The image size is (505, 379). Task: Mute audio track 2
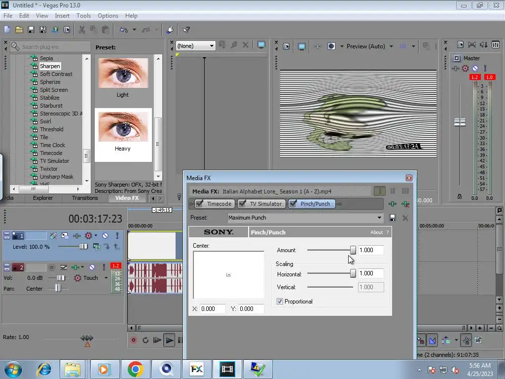tap(92, 267)
